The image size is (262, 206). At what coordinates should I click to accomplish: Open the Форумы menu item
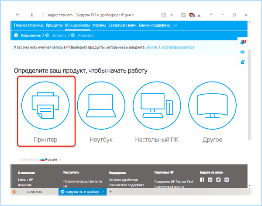(x=99, y=25)
